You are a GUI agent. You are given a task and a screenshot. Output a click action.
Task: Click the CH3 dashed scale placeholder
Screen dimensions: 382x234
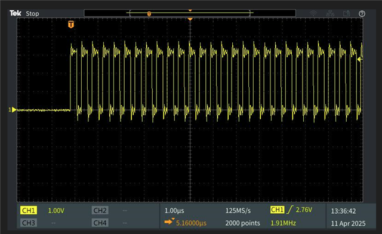pyautogui.click(x=53, y=223)
